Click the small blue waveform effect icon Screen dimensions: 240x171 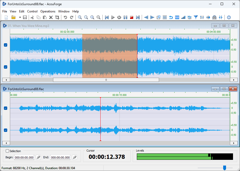coord(208,17)
